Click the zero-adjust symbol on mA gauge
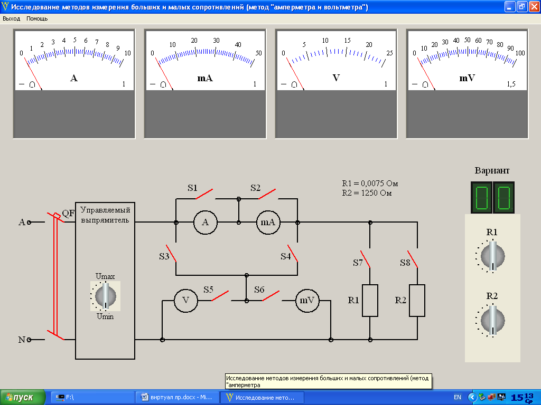The image size is (541, 405). [163, 84]
